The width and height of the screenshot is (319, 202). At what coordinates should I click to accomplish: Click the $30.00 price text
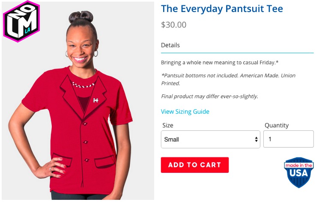(x=173, y=25)
